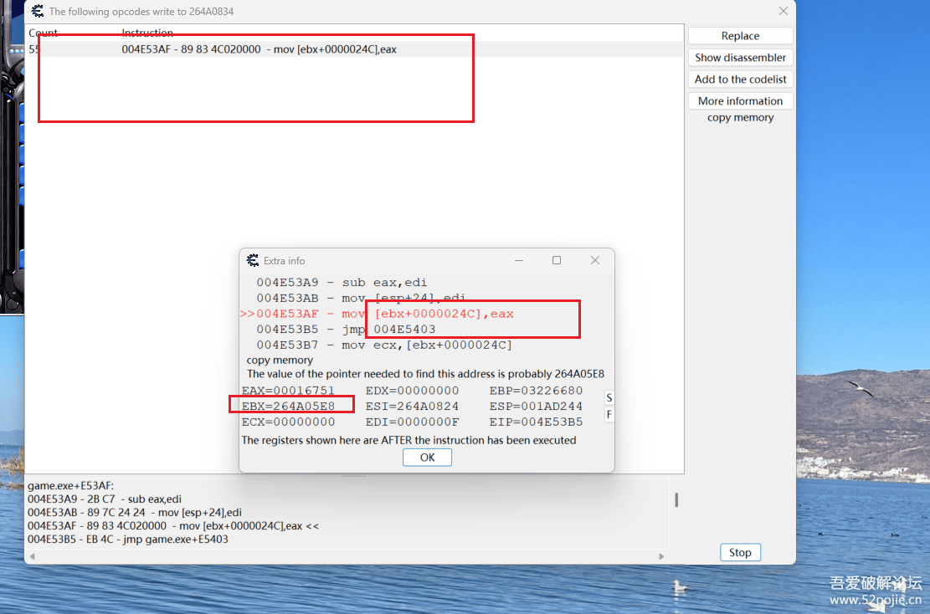Select line 004E53B7 mov ecx in Extra info
The width and height of the screenshot is (930, 614).
383,345
